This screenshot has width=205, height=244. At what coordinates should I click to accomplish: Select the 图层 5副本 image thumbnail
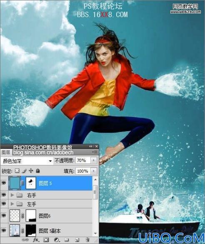(x=15, y=231)
